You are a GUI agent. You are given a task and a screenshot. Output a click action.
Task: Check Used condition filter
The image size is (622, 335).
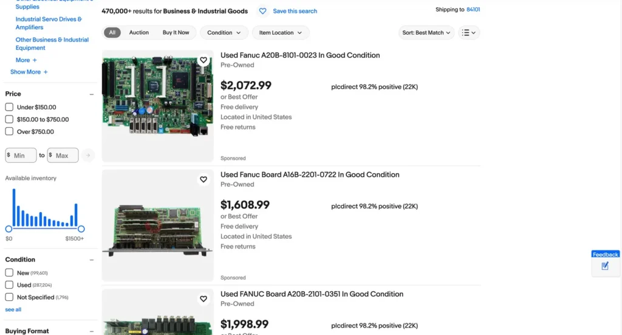tap(9, 285)
